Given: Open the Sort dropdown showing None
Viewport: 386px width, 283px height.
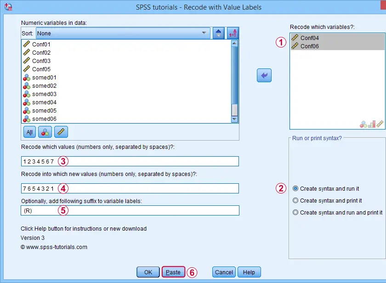Looking at the screenshot, I should click(123, 33).
